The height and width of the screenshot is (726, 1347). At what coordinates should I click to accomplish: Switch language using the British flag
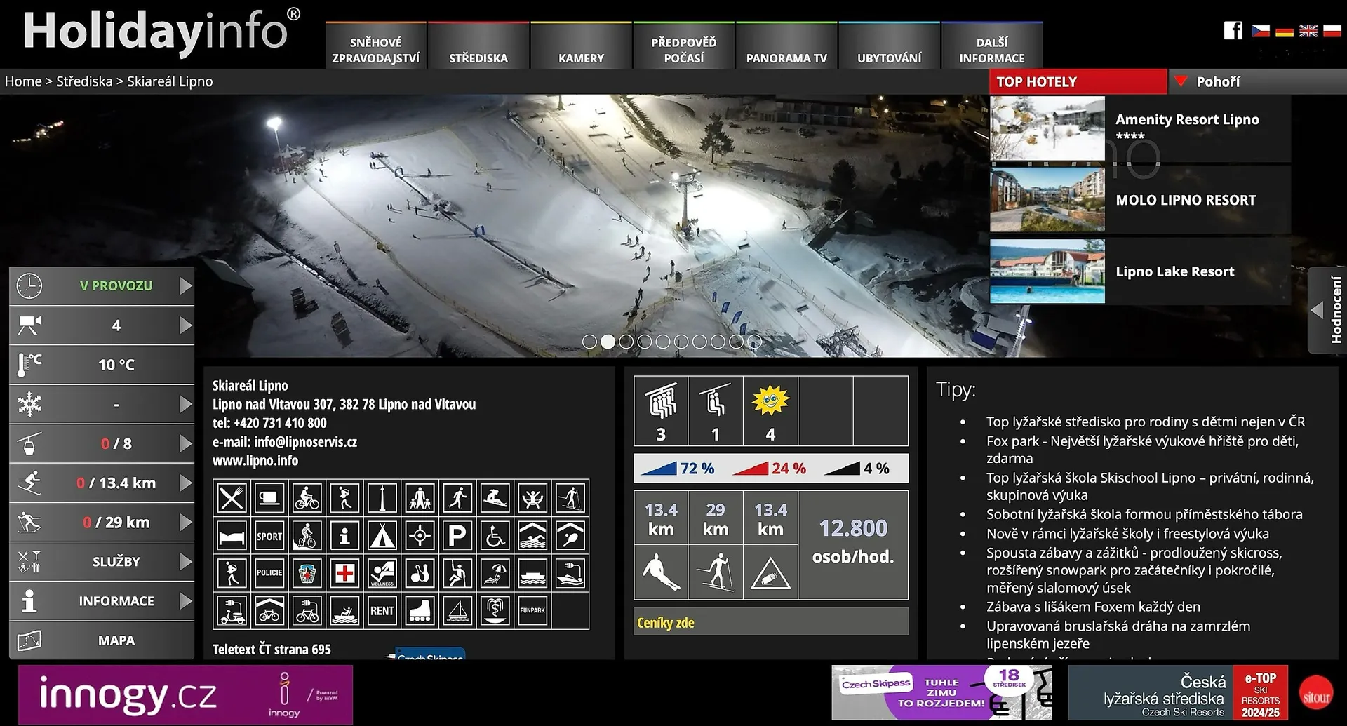[1308, 31]
